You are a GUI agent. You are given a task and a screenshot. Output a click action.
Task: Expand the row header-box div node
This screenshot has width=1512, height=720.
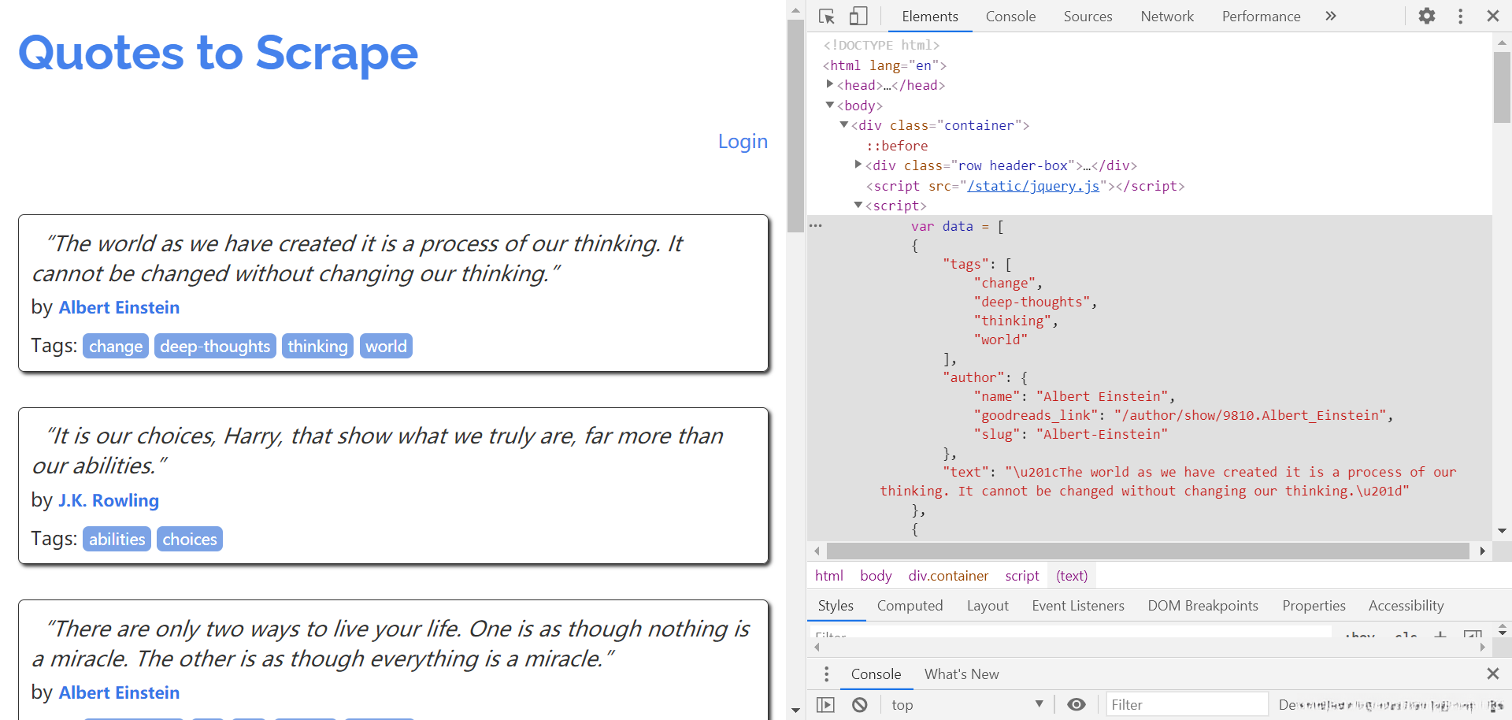point(858,165)
